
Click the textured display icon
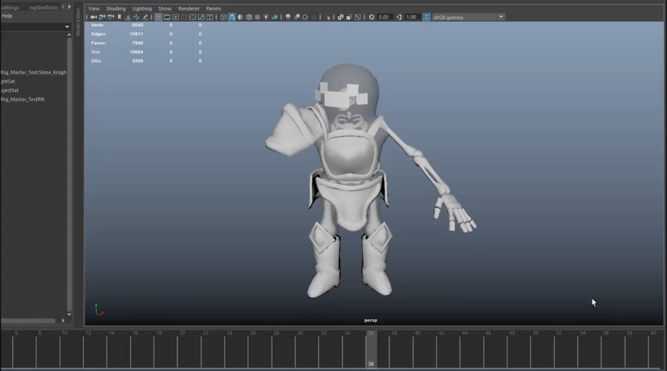(257, 17)
